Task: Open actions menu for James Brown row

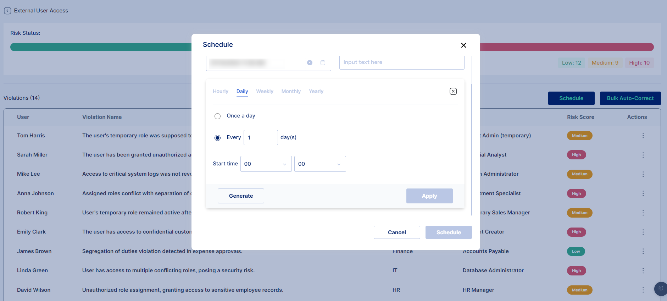Action: 643,251
